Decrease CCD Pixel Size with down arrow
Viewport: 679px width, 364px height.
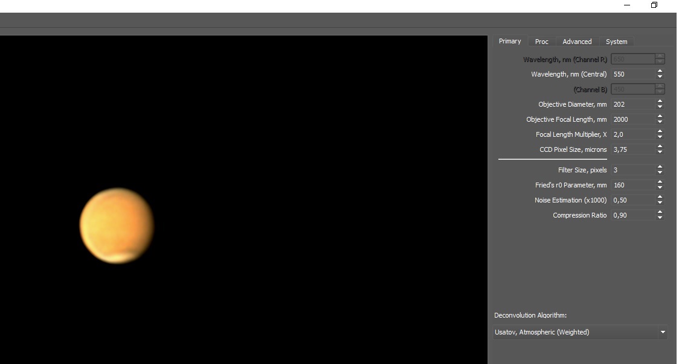coord(660,152)
